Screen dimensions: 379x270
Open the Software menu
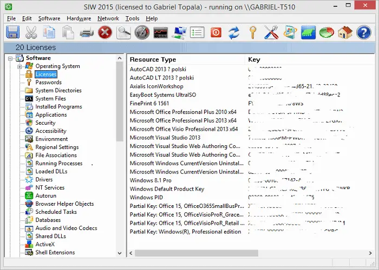[49, 18]
